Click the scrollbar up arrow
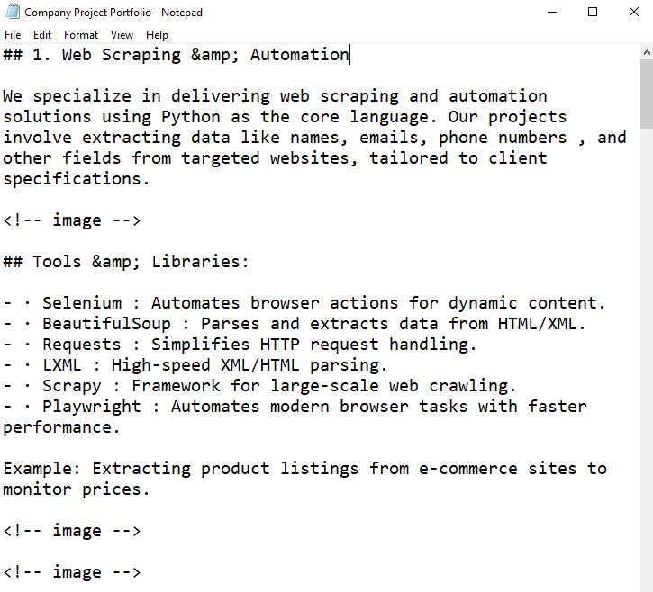 647,52
